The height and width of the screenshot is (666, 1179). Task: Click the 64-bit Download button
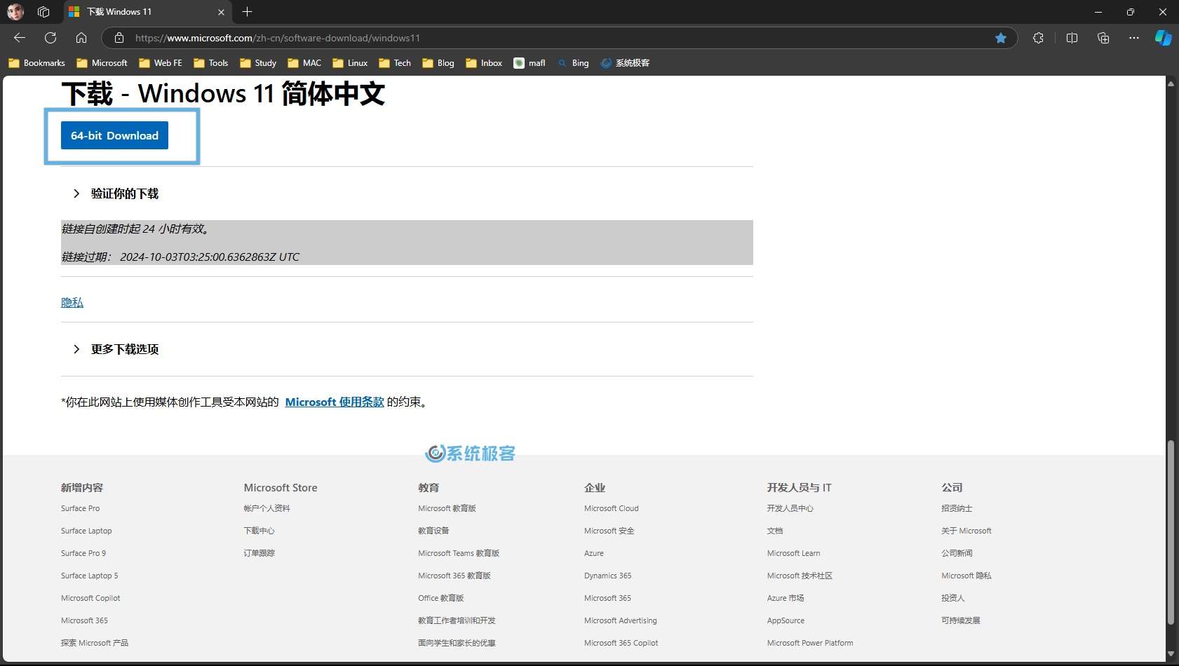coord(114,135)
